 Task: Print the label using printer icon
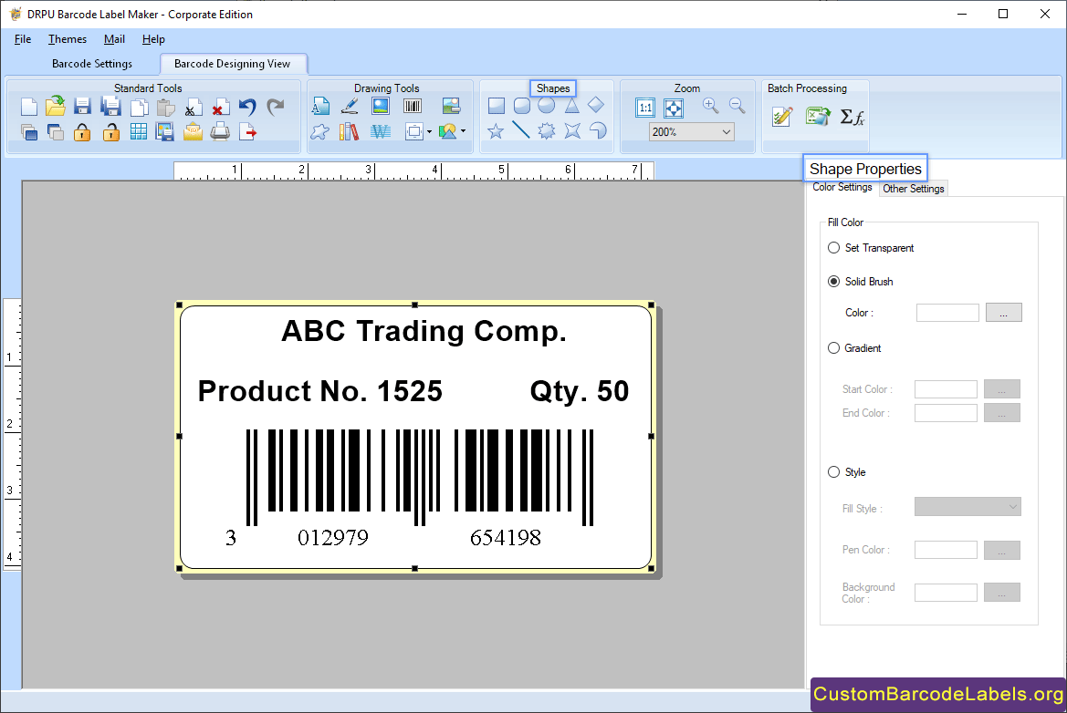point(220,131)
